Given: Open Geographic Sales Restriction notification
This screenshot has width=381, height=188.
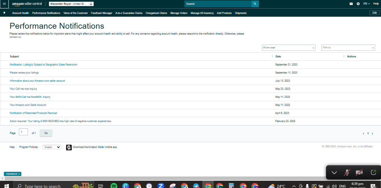Looking at the screenshot, I should point(43,65).
